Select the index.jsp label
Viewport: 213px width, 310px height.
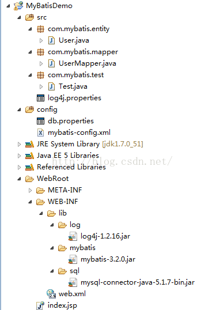pos(62,305)
